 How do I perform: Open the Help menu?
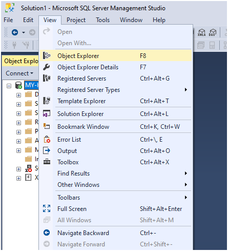coord(159,20)
